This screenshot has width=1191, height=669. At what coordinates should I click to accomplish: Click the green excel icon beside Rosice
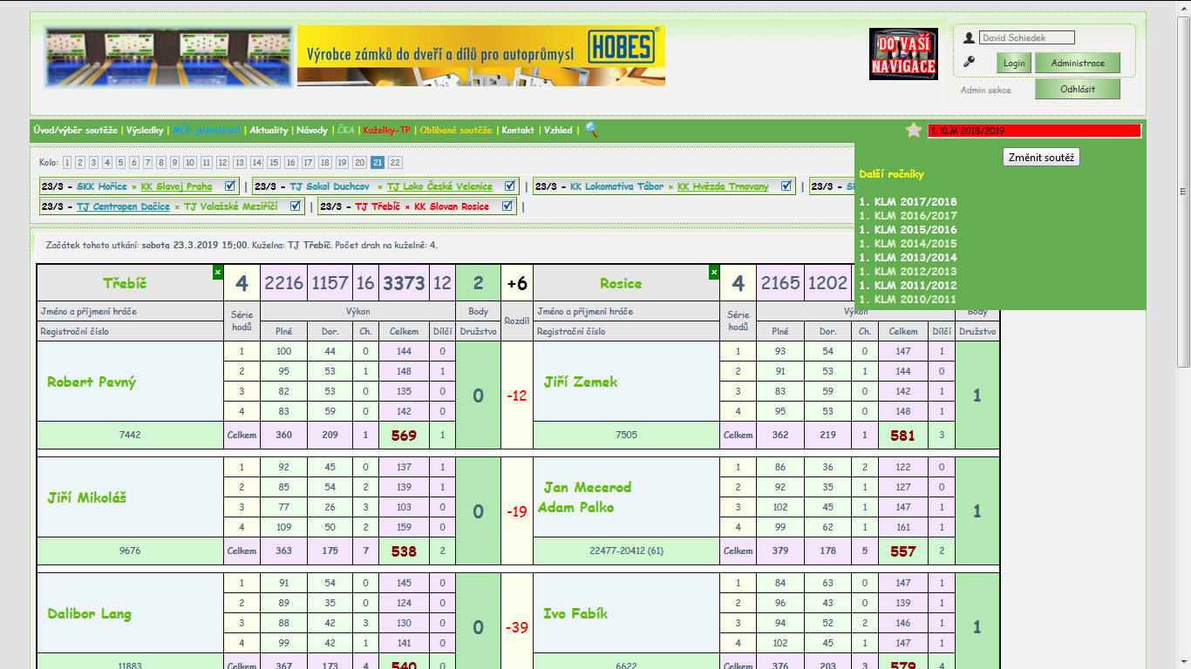[714, 273]
